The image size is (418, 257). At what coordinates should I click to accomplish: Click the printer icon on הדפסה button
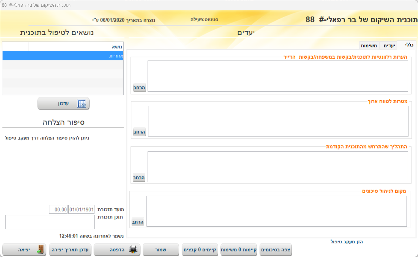click(x=134, y=250)
